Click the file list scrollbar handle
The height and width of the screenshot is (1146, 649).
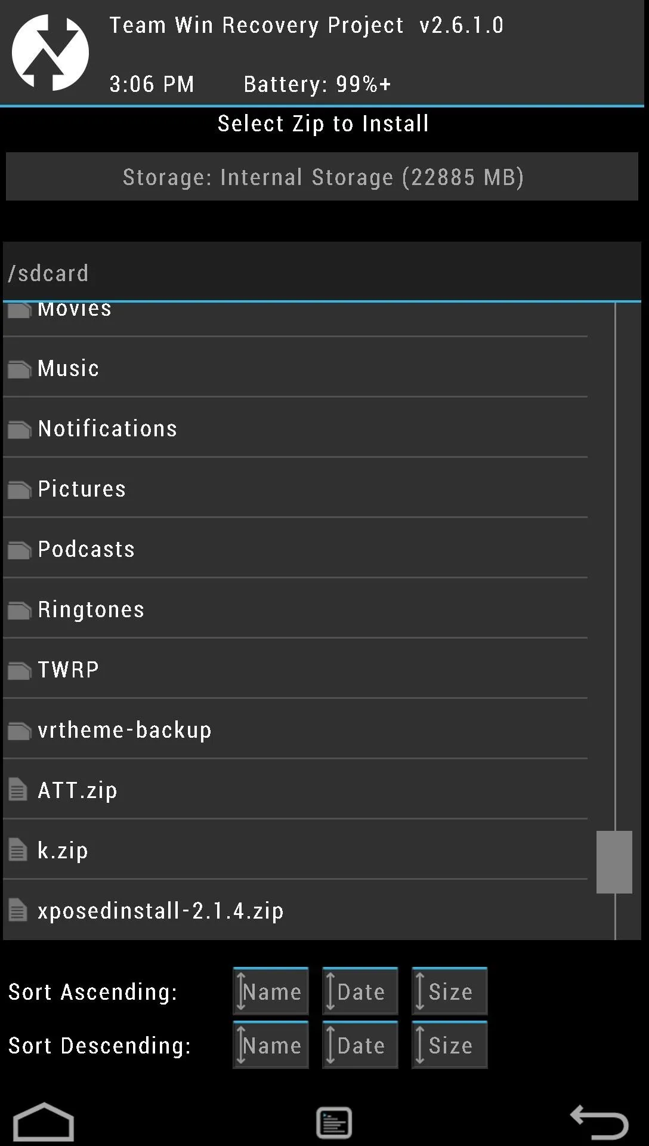point(614,862)
